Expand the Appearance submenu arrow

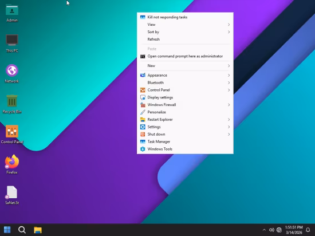[229, 75]
